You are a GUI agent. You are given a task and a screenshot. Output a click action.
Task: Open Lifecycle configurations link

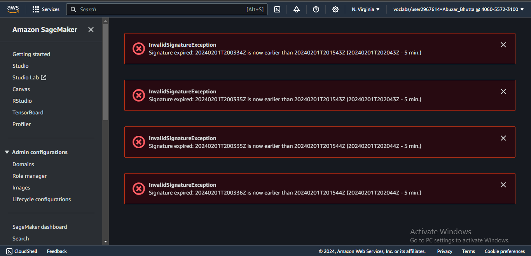click(x=42, y=199)
